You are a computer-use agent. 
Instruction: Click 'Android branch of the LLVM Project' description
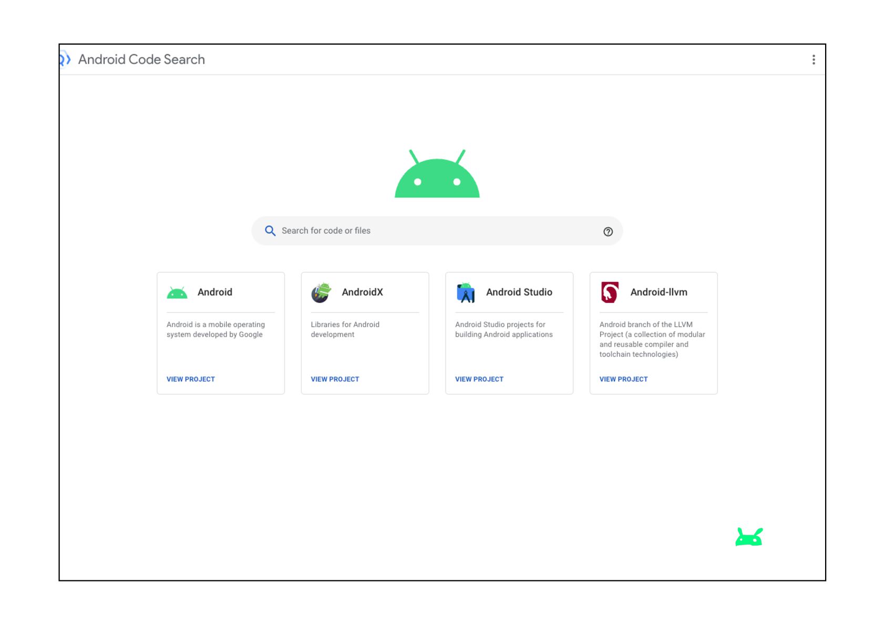click(x=652, y=340)
